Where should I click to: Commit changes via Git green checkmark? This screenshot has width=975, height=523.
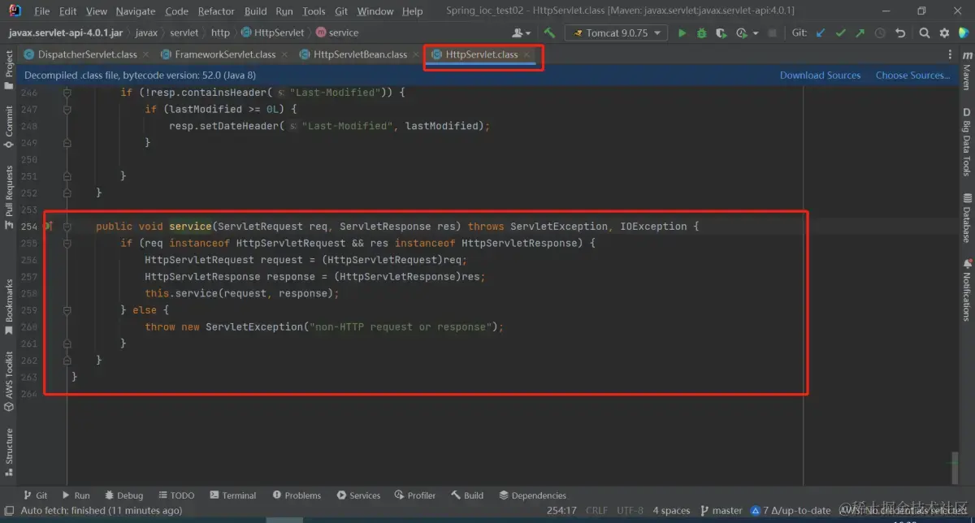(x=841, y=32)
